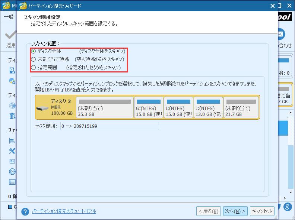
Task: Click the Google+ icon at bottom right
Action: (287, 207)
